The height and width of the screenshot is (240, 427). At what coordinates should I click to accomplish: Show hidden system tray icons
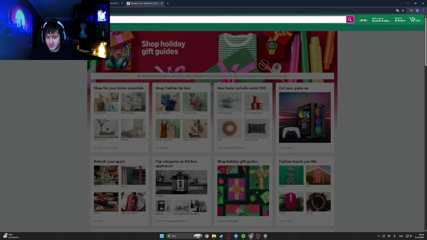tap(378, 236)
